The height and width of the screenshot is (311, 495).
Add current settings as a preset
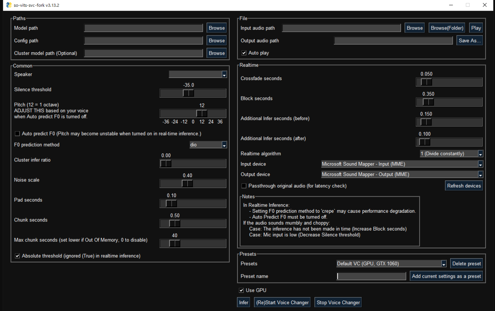point(446,276)
